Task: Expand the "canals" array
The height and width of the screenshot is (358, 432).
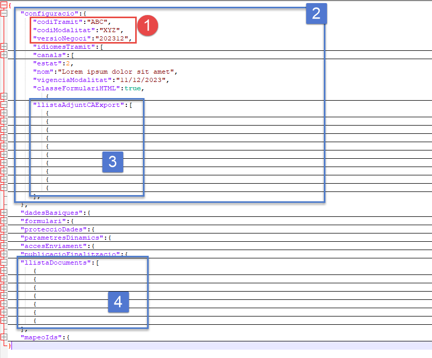Action: pos(4,55)
